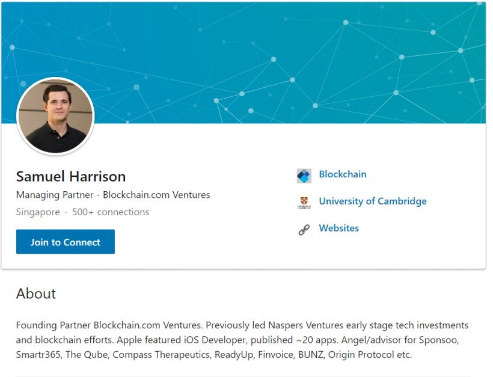This screenshot has height=377, width=493.
Task: Click the Samuel Harrison name heading
Action: pyautogui.click(x=71, y=176)
